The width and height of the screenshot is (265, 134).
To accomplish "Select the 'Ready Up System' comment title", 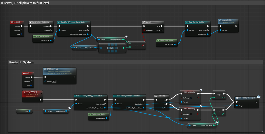I will pyautogui.click(x=21, y=62).
